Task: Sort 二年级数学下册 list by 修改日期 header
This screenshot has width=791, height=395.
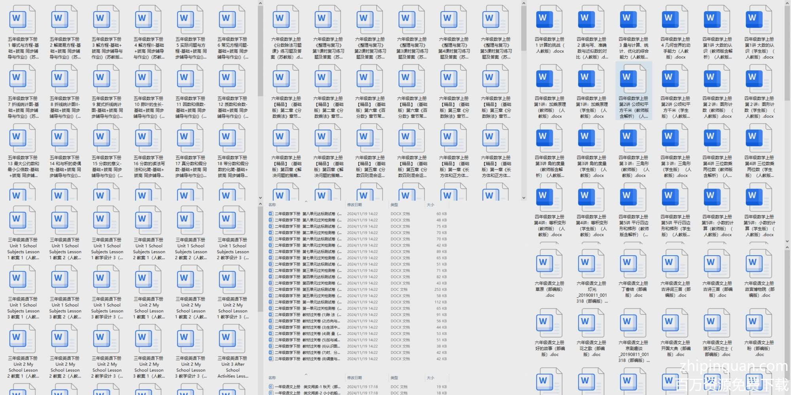Action: [354, 205]
